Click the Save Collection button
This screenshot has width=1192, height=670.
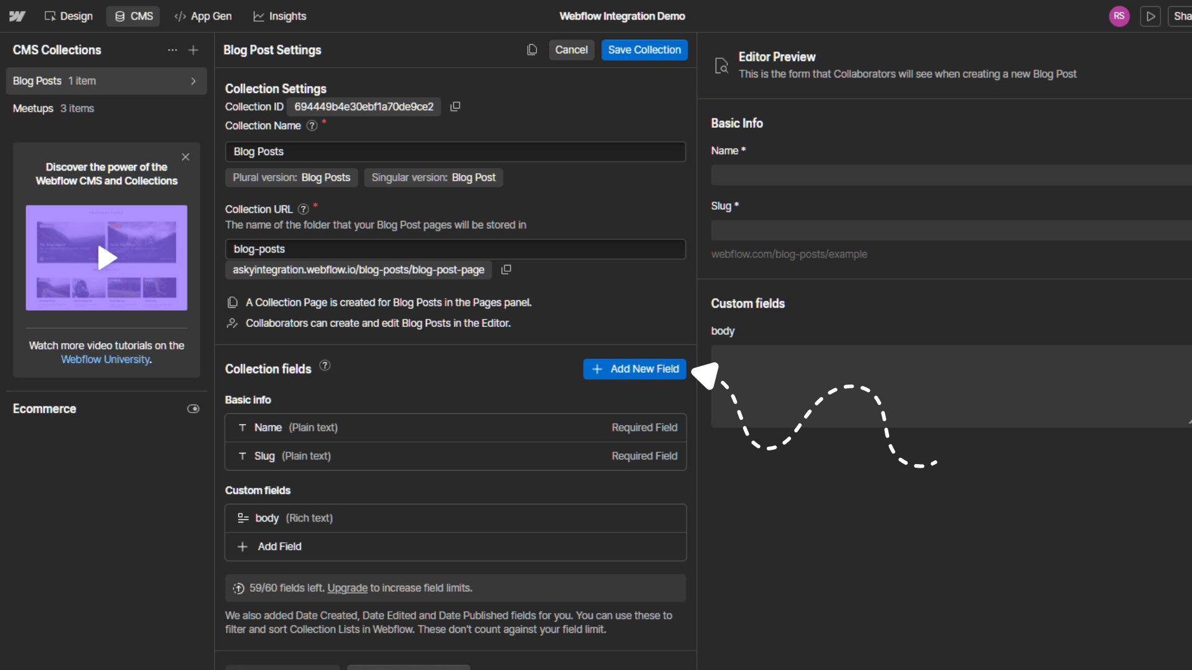pyautogui.click(x=644, y=50)
